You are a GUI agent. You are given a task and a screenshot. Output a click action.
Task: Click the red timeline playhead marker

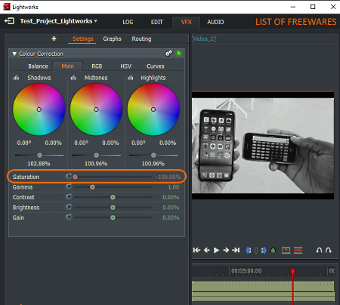pyautogui.click(x=292, y=271)
